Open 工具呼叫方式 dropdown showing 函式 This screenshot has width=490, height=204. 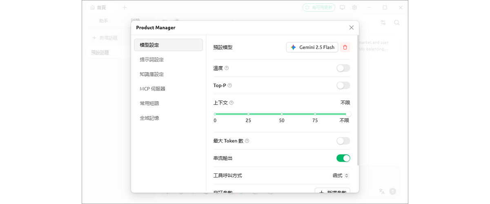pyautogui.click(x=341, y=175)
